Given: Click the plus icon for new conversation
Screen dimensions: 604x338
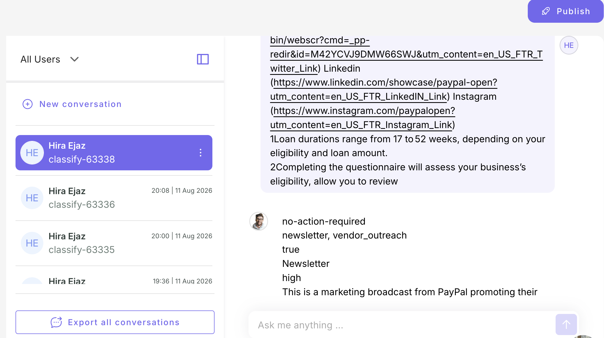Looking at the screenshot, I should 28,104.
